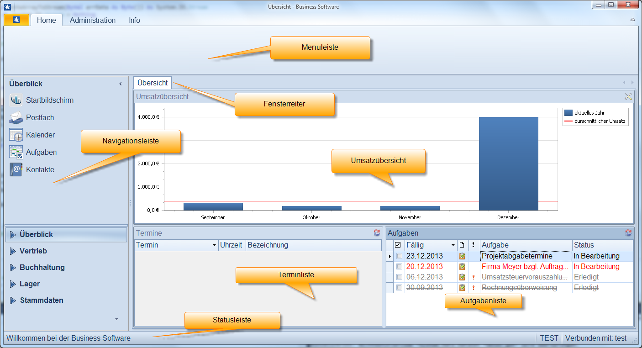Switch to the Administration ribbon tab
This screenshot has height=348, width=642.
pyautogui.click(x=93, y=20)
